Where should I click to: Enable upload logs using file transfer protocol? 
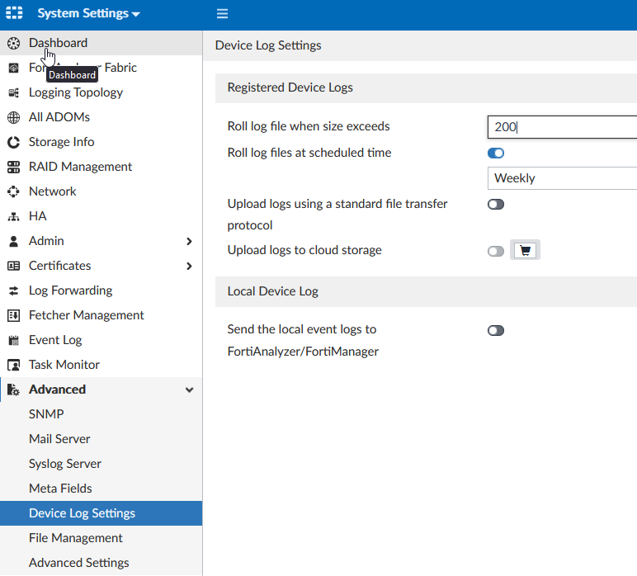pos(496,204)
